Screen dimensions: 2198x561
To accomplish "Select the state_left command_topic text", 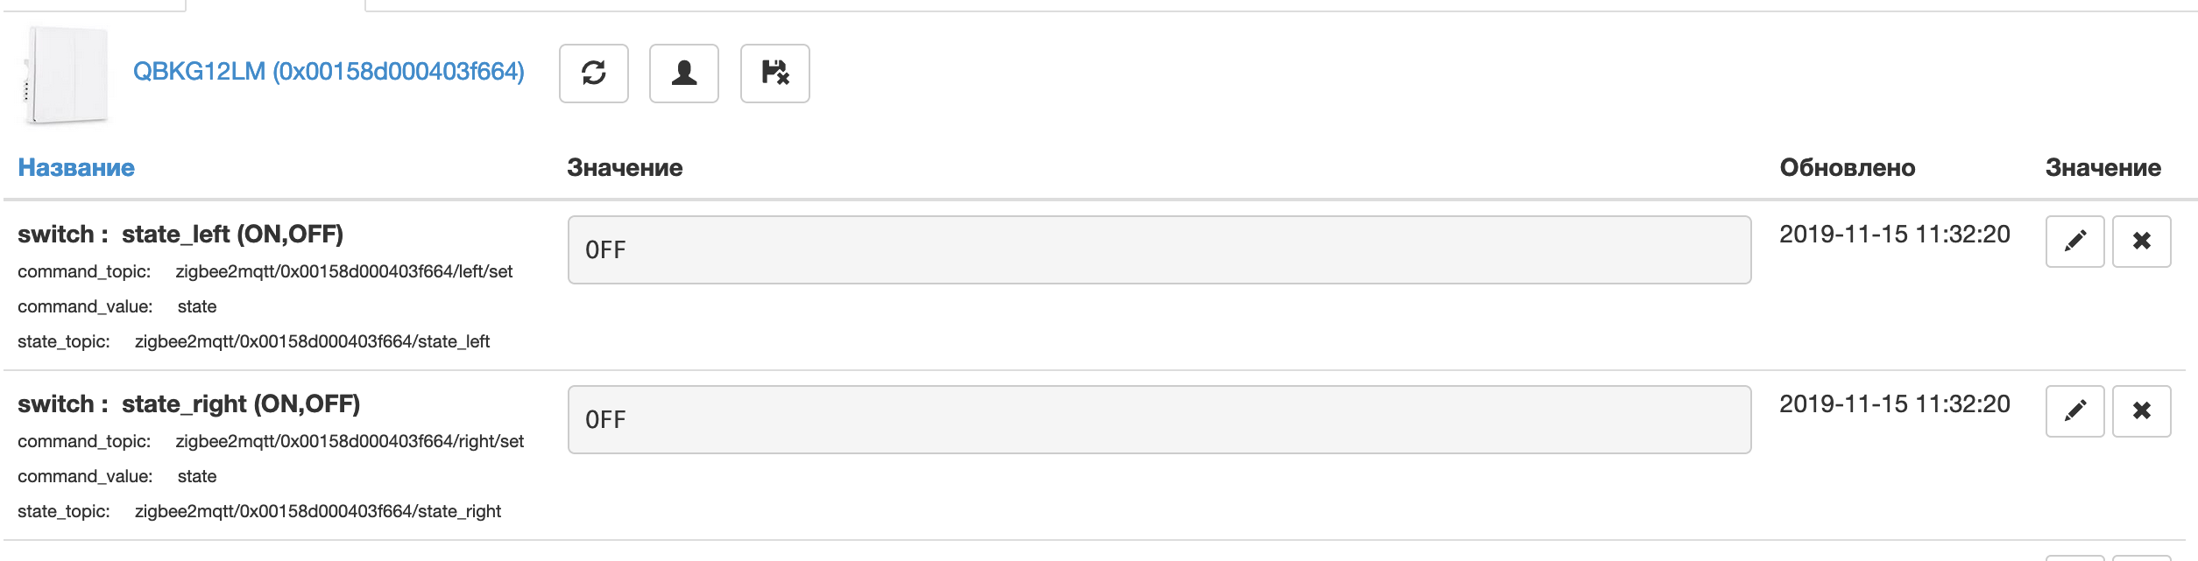I will pyautogui.click(x=344, y=271).
